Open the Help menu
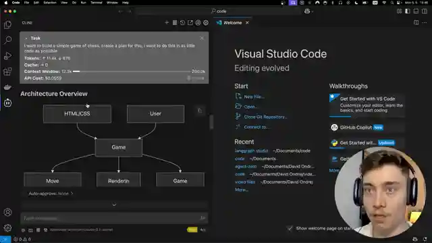This screenshot has width=432, height=243. pyautogui.click(x=126, y=3)
